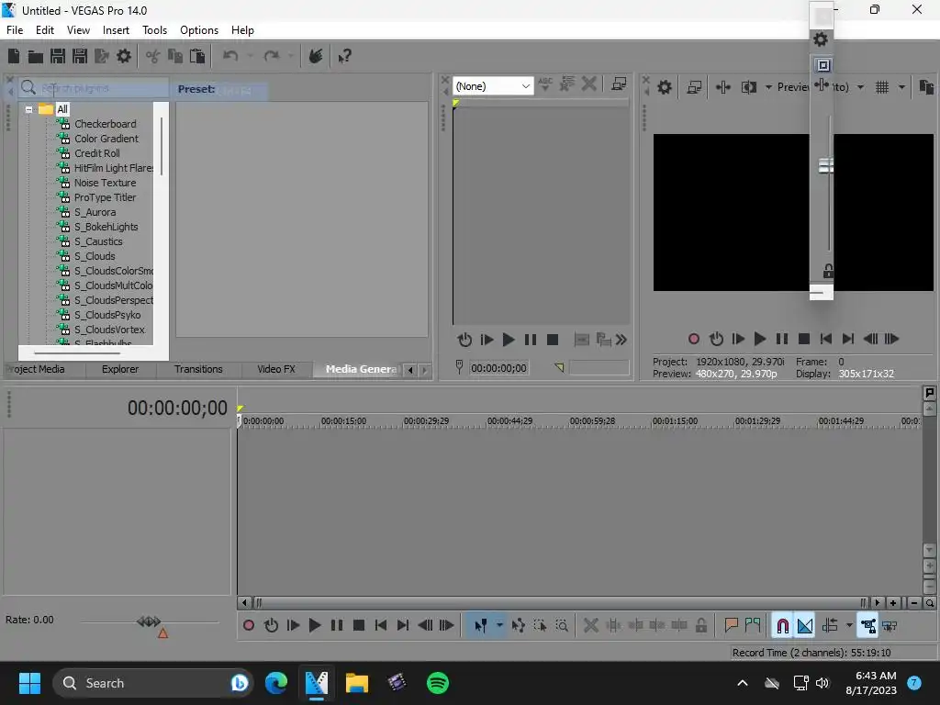
Task: Pause playback in the trimmer
Action: (x=531, y=340)
